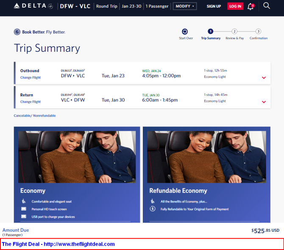This screenshot has width=284, height=250.
Task: Expand the Outbound flight details chevron
Action: pyautogui.click(x=264, y=78)
